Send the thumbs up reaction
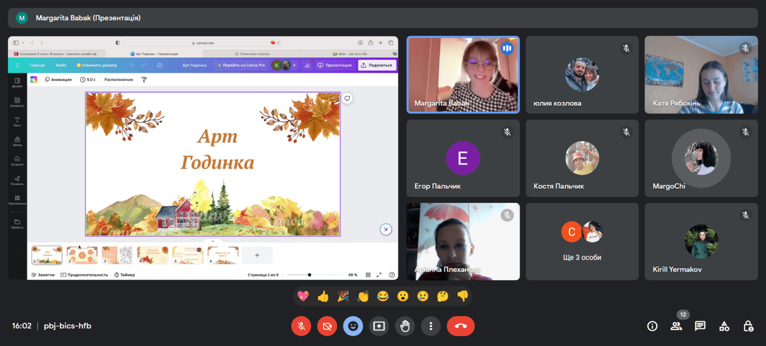Viewport: 766px width, 346px height. point(323,296)
